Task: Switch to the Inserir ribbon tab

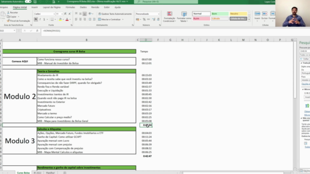Action: click(34, 7)
